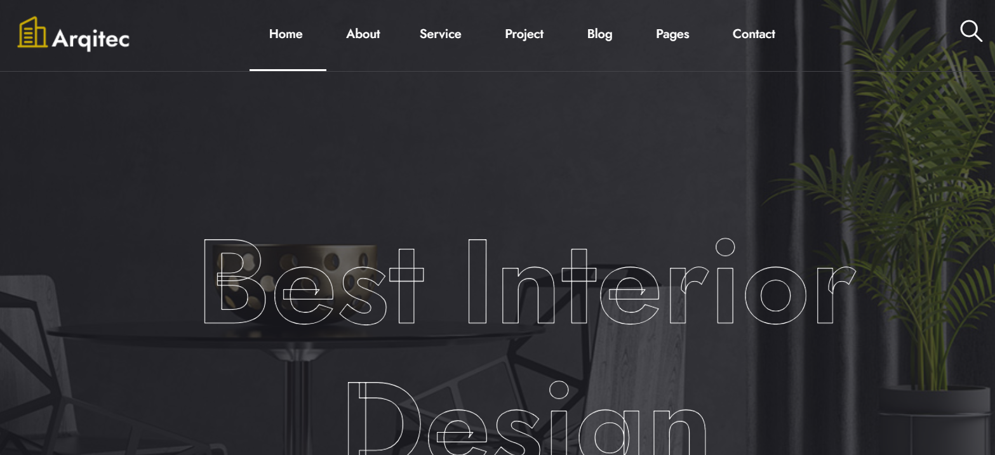Go to the Home menu item
The height and width of the screenshot is (455, 995).
[x=286, y=34]
